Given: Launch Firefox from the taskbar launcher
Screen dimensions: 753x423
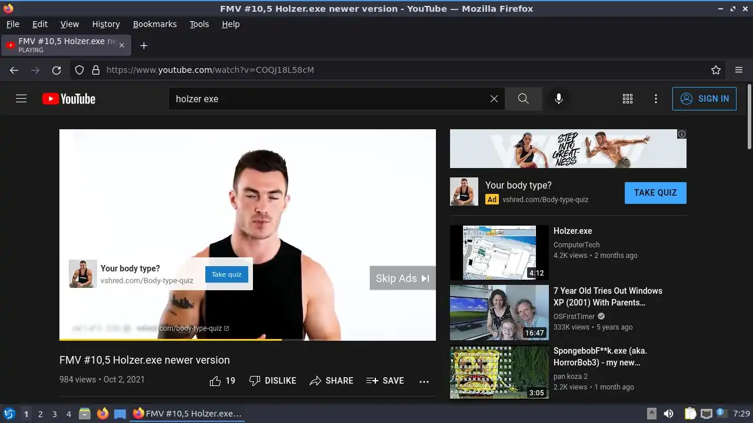Looking at the screenshot, I should (102, 414).
